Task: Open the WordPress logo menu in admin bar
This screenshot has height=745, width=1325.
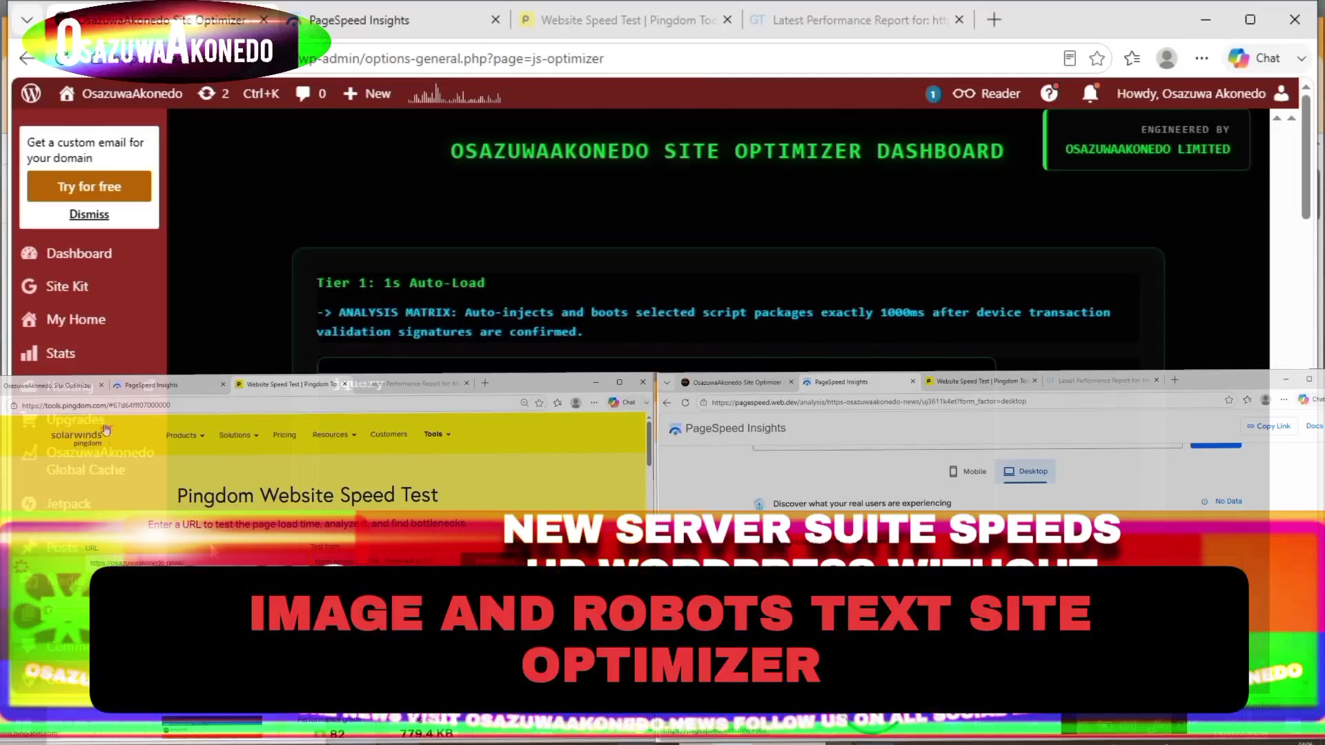Action: tap(31, 93)
